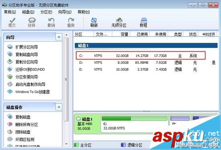
Task: Select the C: NTFS 32.00GB row
Action: coord(141,56)
